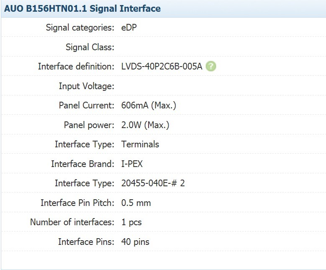
Task: Click the Interface Brand label
Action: coord(83,164)
